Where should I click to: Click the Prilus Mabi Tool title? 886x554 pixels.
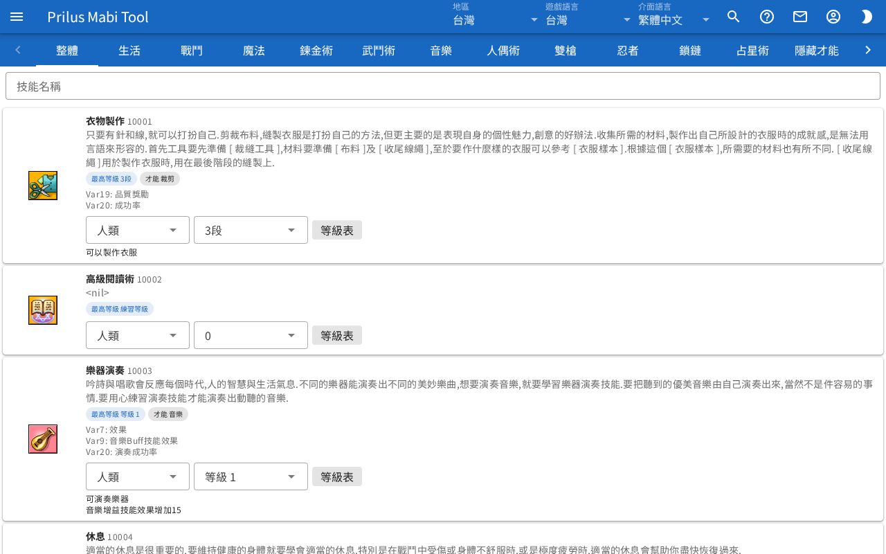[x=98, y=17]
